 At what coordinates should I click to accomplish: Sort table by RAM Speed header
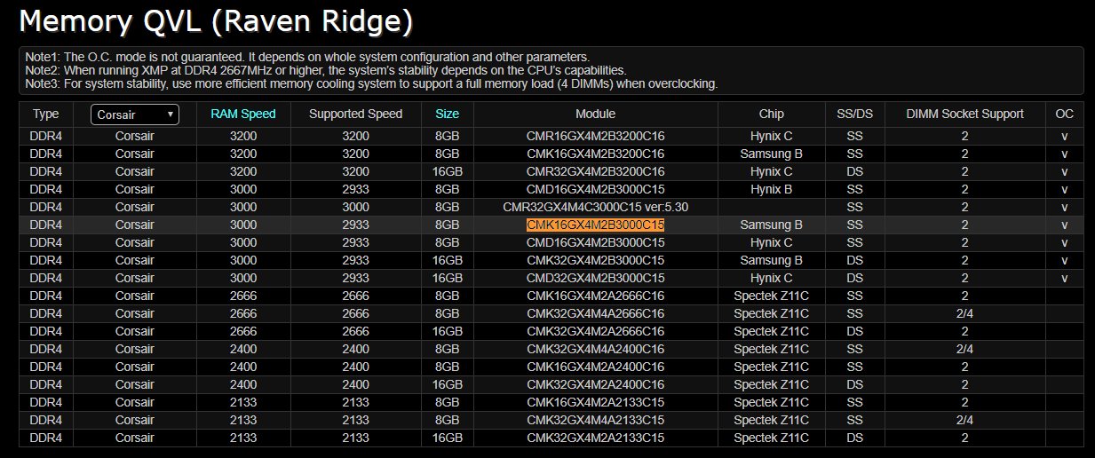click(243, 114)
